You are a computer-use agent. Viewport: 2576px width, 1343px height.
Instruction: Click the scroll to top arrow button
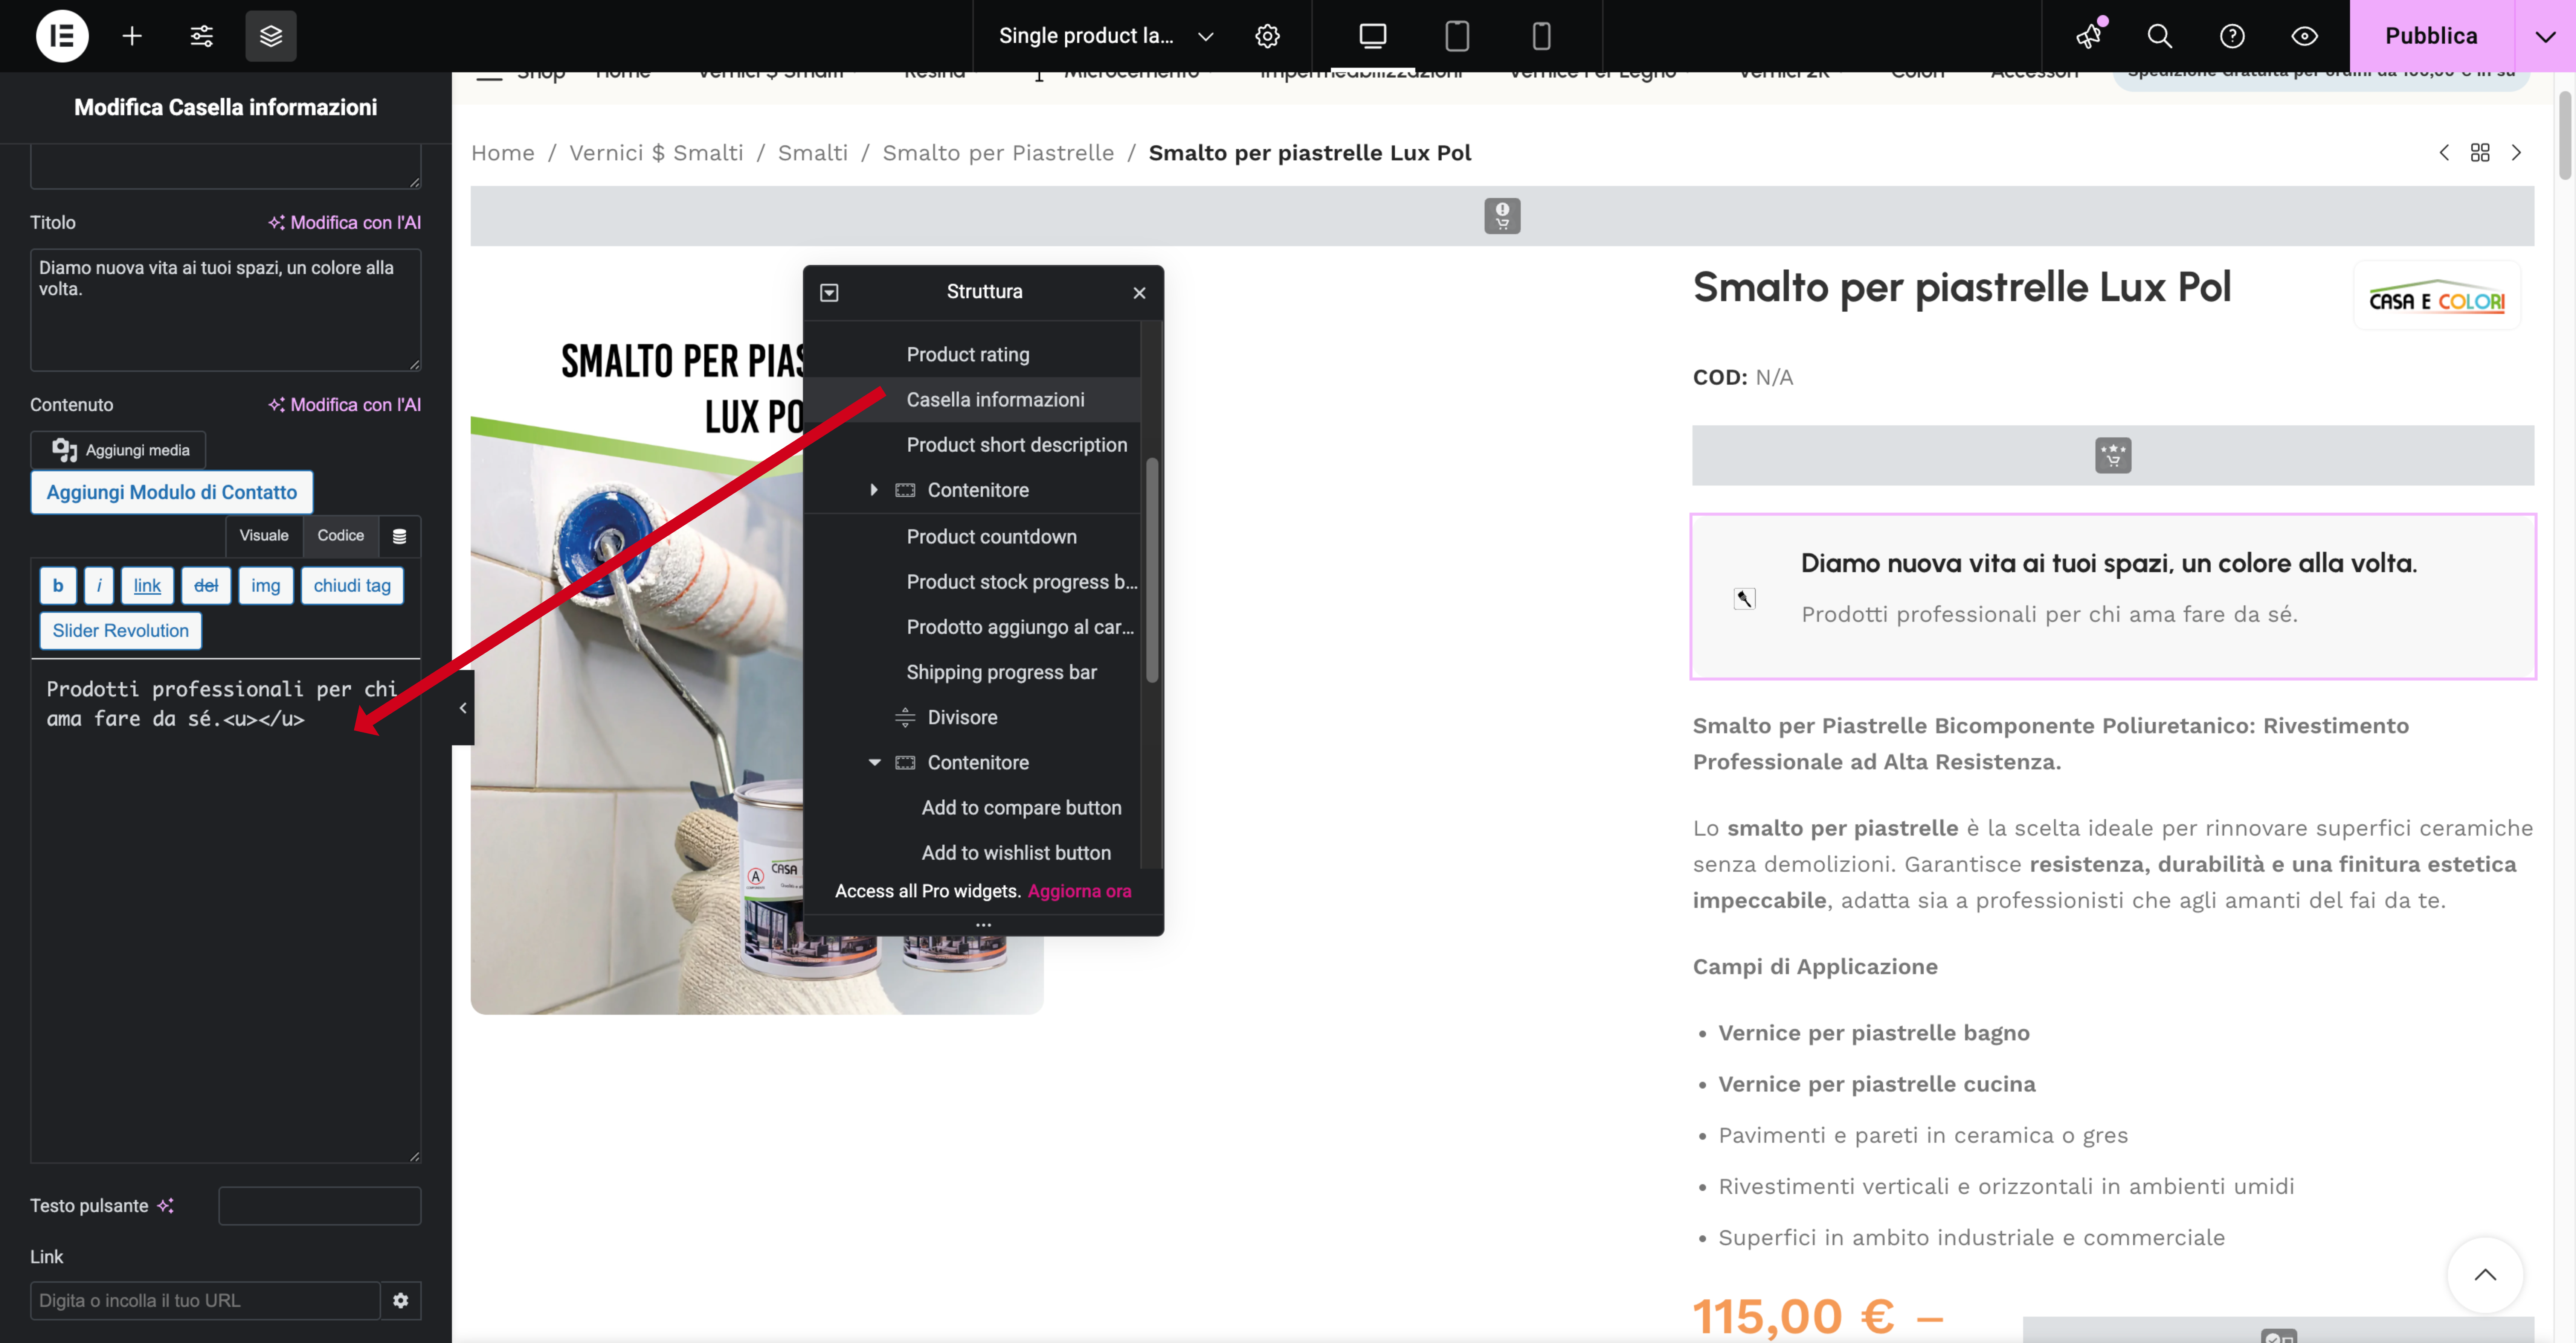pyautogui.click(x=2485, y=1274)
